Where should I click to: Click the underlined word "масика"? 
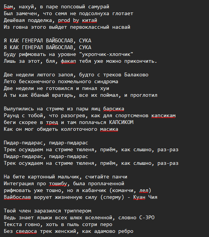click(x=109, y=129)
